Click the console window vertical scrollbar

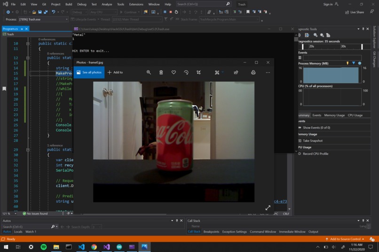point(296,93)
